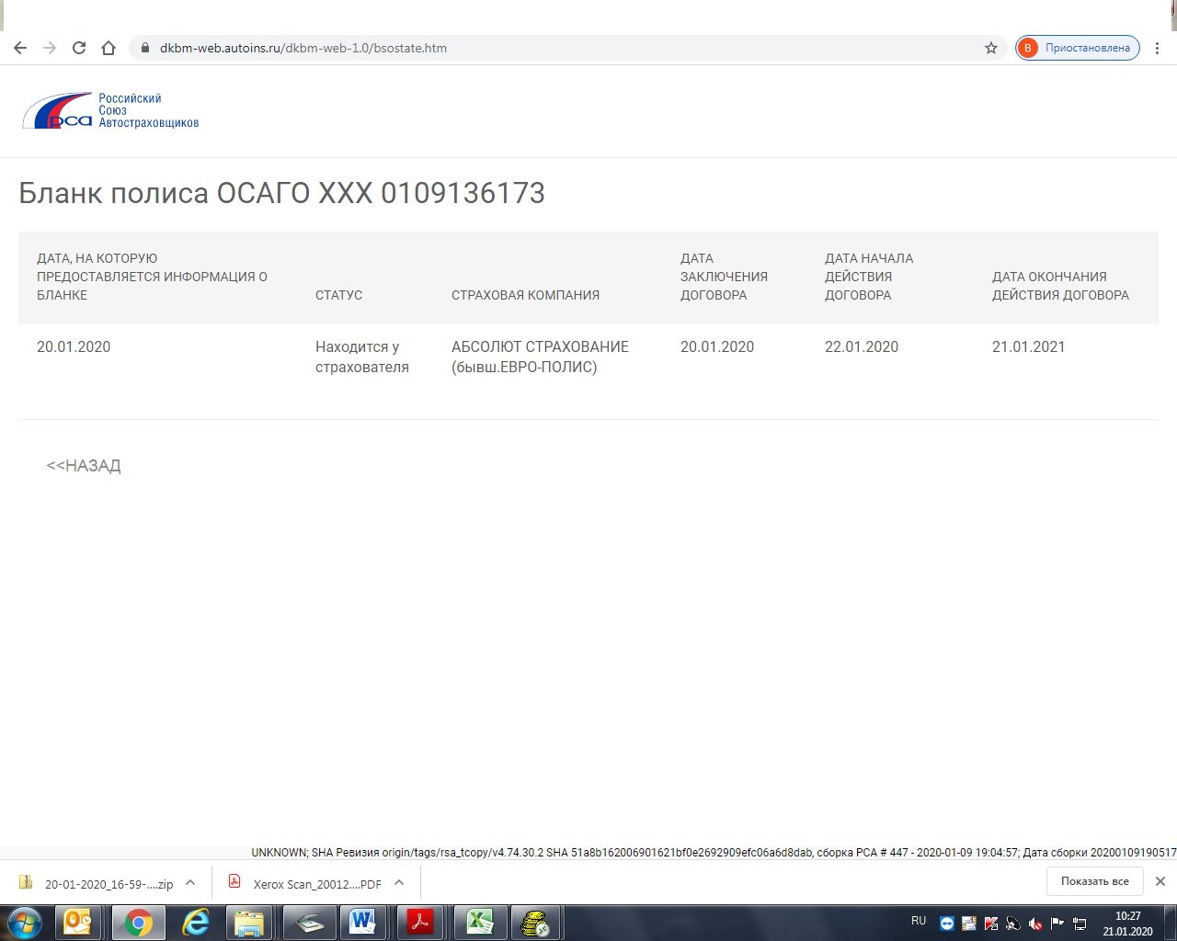The width and height of the screenshot is (1177, 941).
Task: Select the insurer name АБСОЛЮТ СТРАХОВАНИЕ
Action: pos(540,346)
